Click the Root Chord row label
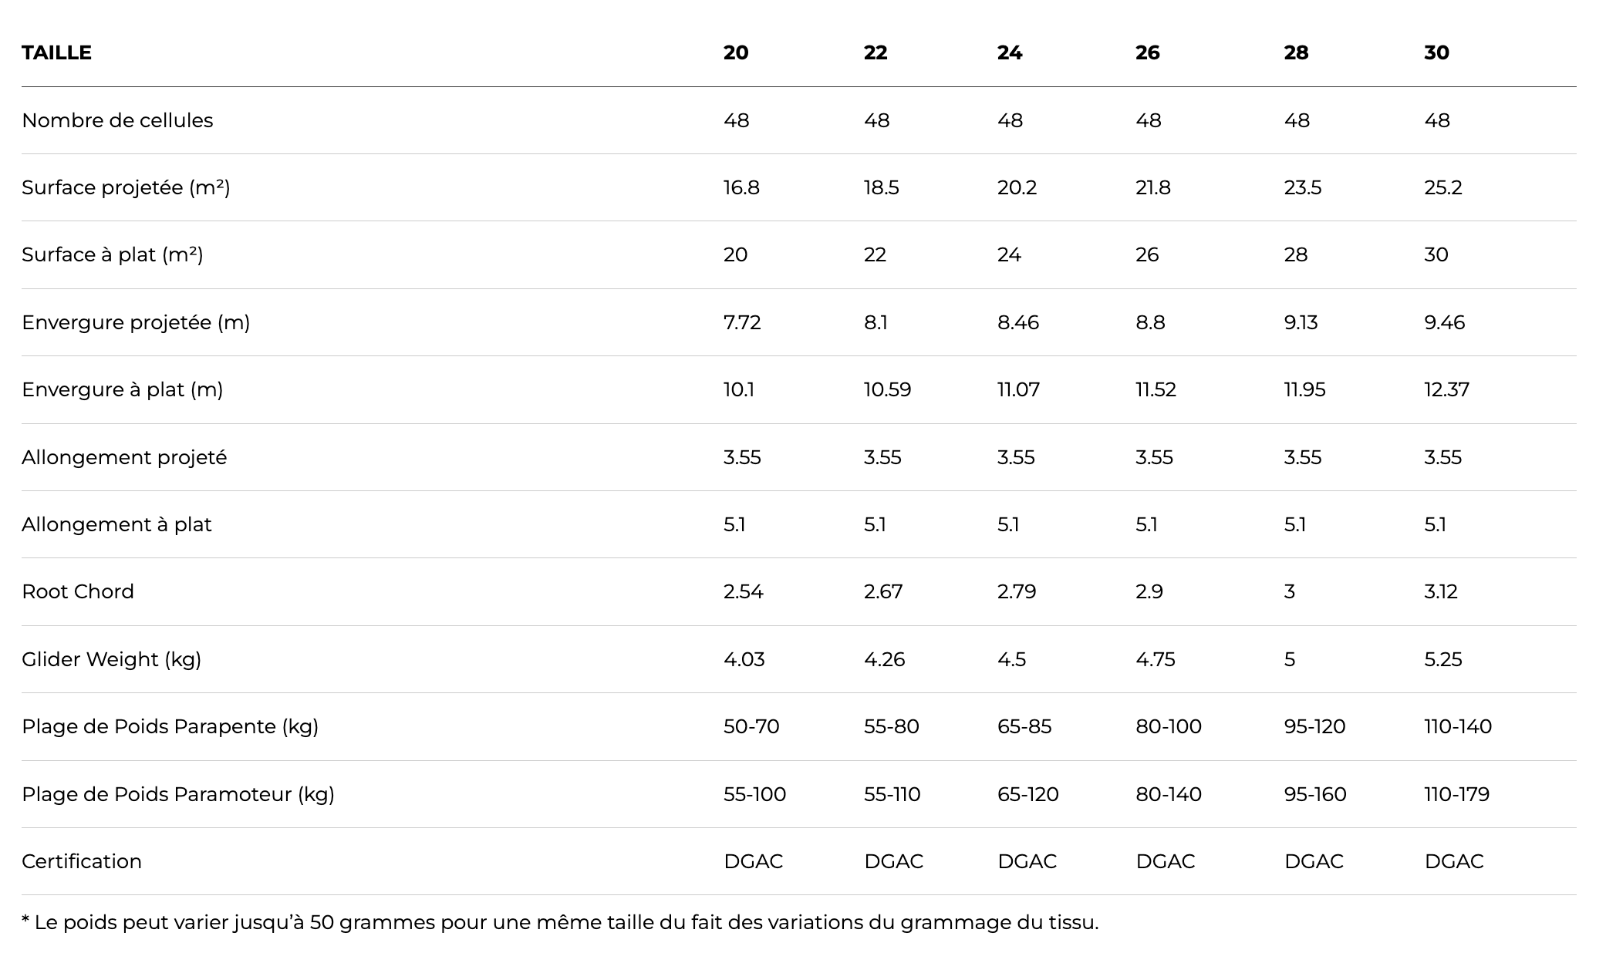The image size is (1606, 953). point(78,591)
